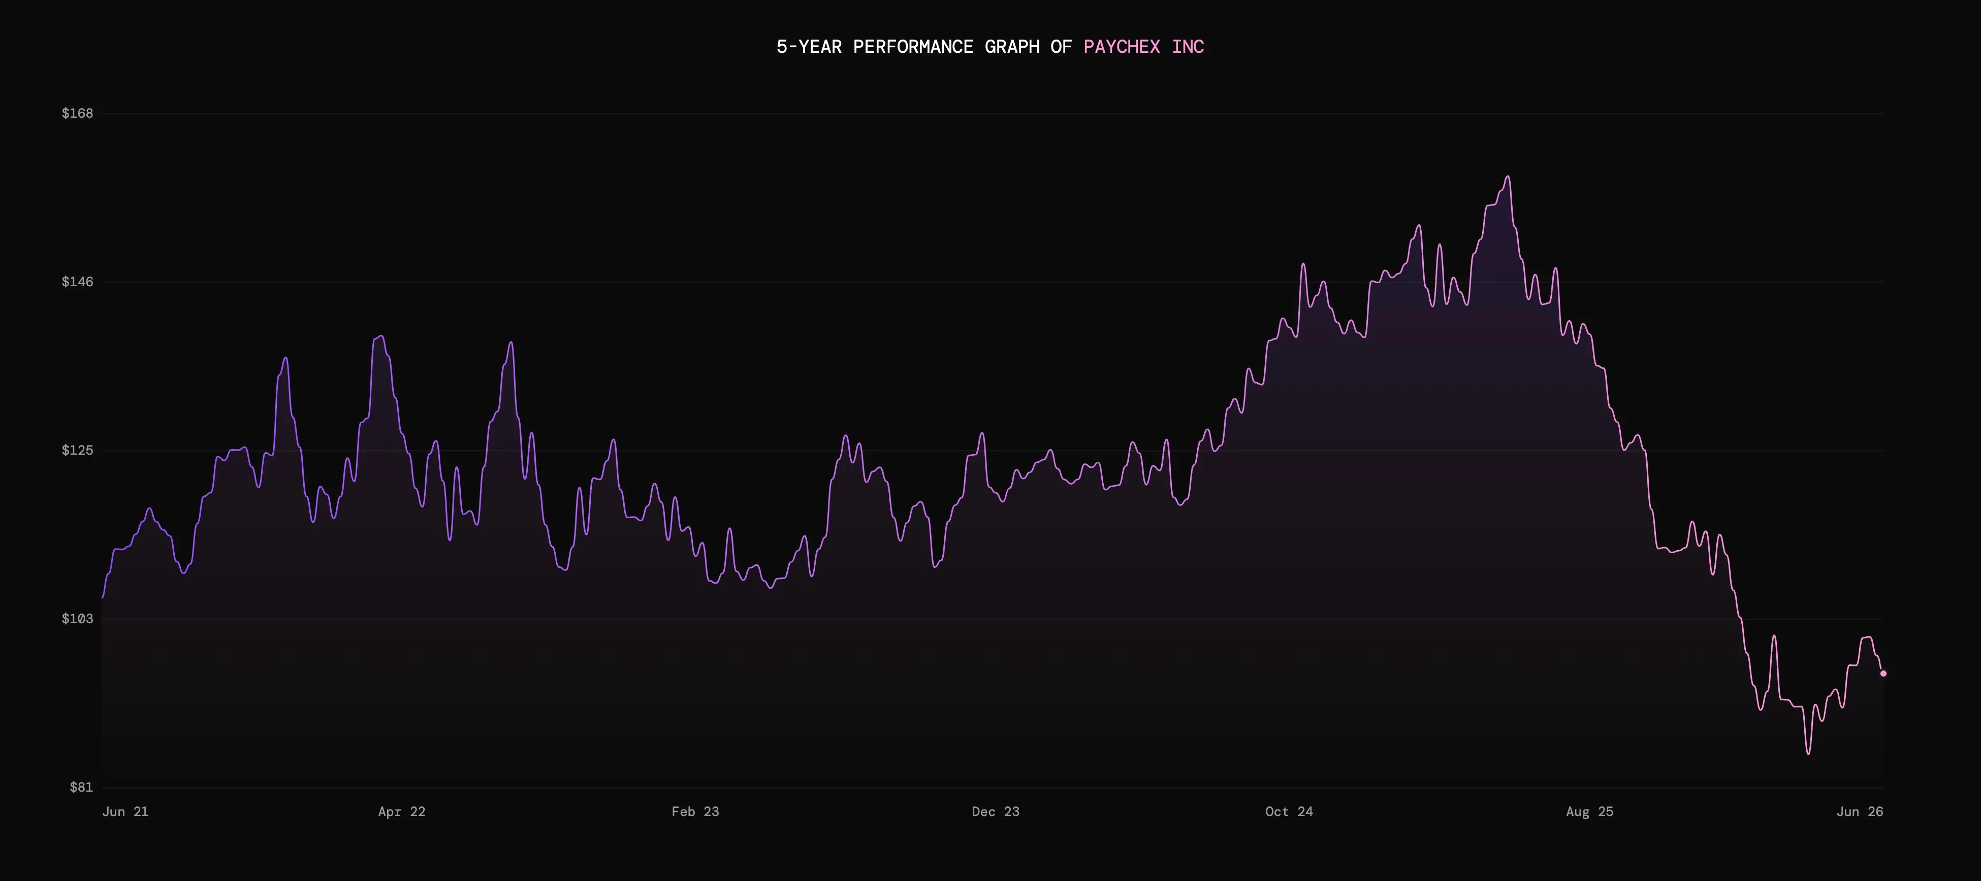Click the $81 y-axis label
The image size is (1981, 881).
(x=81, y=787)
